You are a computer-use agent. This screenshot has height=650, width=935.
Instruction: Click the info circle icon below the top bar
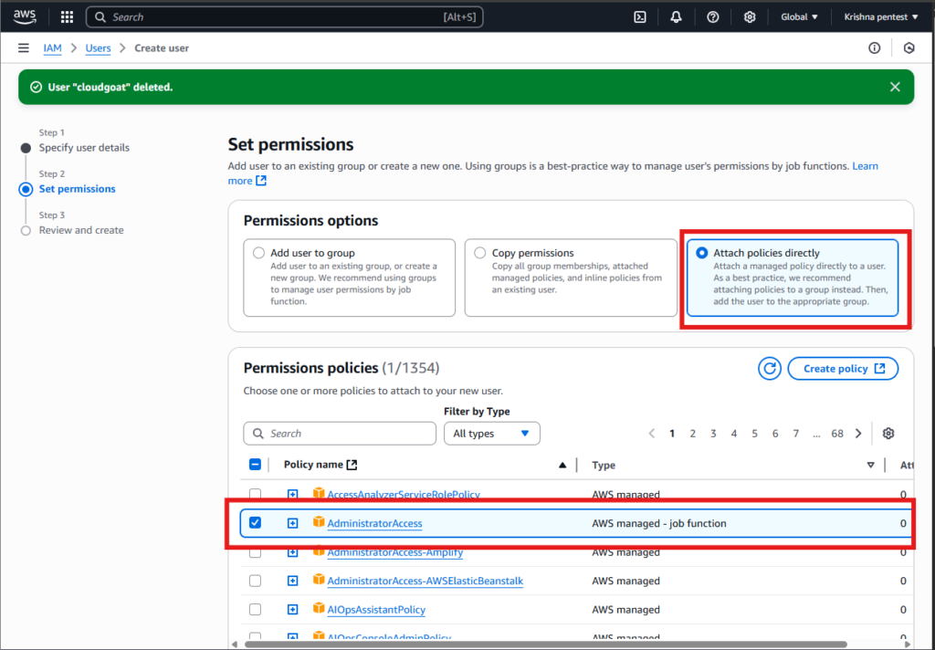tap(874, 47)
